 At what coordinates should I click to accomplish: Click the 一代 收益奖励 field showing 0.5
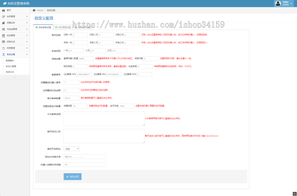pos(76,51)
